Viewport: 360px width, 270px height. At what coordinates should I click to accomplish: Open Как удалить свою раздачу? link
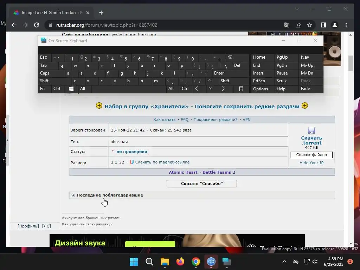(x=87, y=224)
